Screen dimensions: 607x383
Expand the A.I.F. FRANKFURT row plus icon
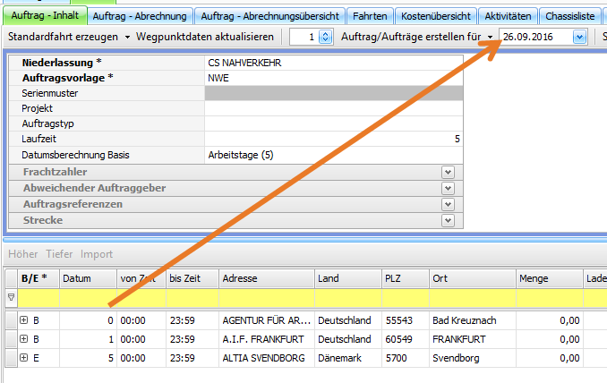click(x=23, y=339)
